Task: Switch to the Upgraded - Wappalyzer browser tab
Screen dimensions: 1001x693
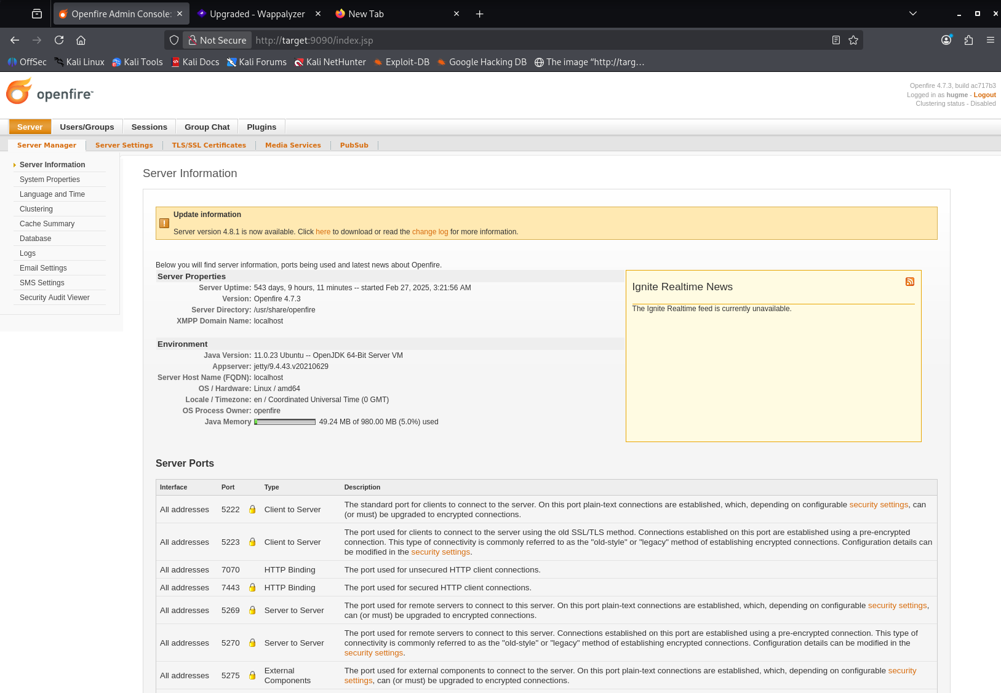Action: 257,14
